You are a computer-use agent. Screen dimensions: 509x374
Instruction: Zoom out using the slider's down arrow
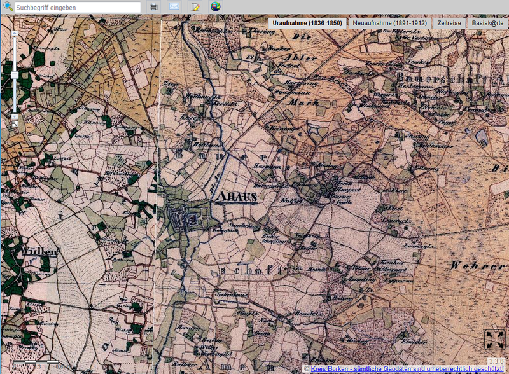(14, 116)
